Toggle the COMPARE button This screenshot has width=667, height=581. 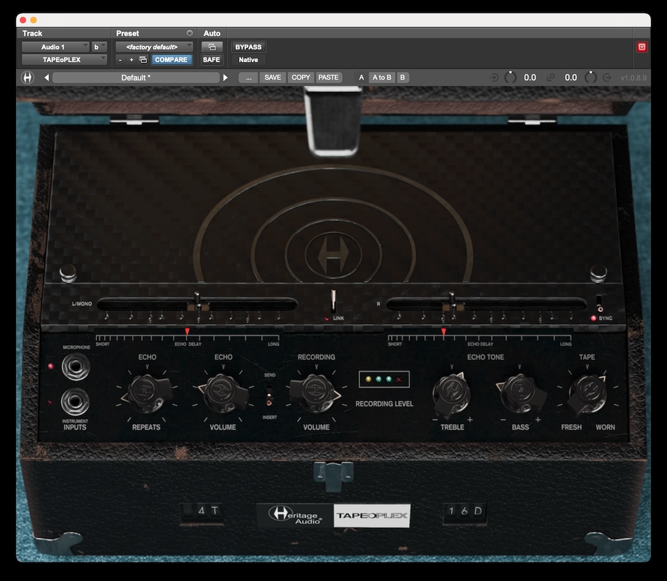click(171, 59)
